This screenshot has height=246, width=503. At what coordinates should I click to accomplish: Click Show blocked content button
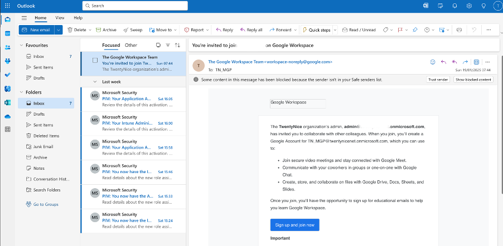[473, 80]
